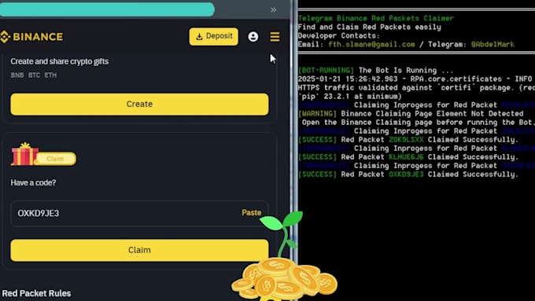Click the teal progress bar at top

[x=107, y=9]
